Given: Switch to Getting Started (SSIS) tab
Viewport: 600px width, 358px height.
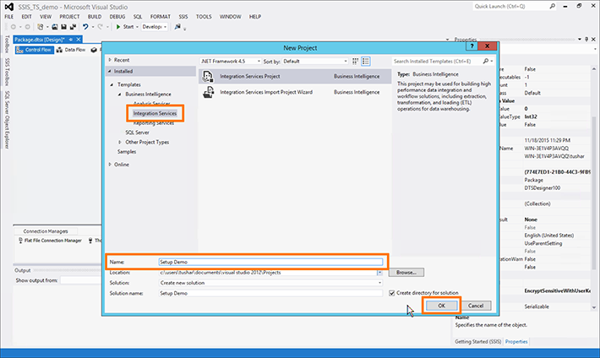Looking at the screenshot, I should (478, 342).
